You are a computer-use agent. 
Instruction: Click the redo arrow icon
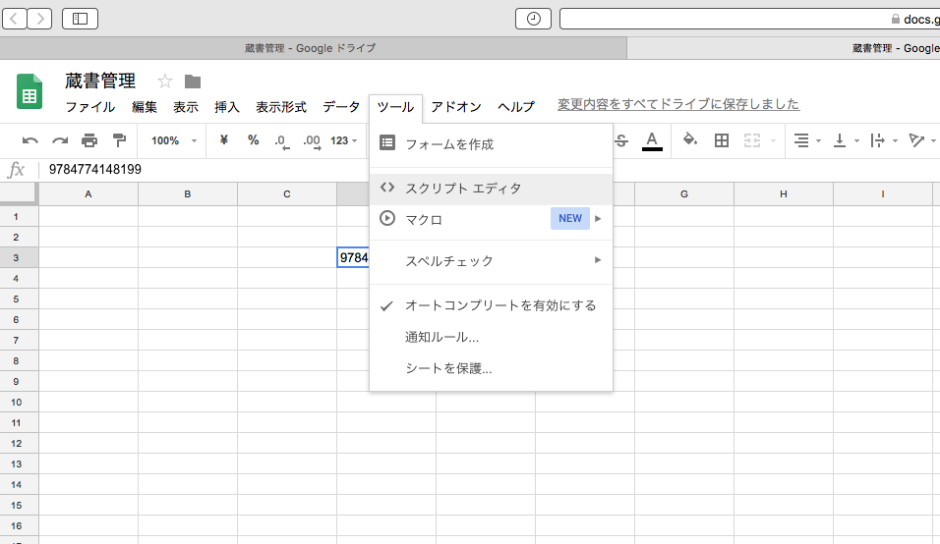[60, 140]
